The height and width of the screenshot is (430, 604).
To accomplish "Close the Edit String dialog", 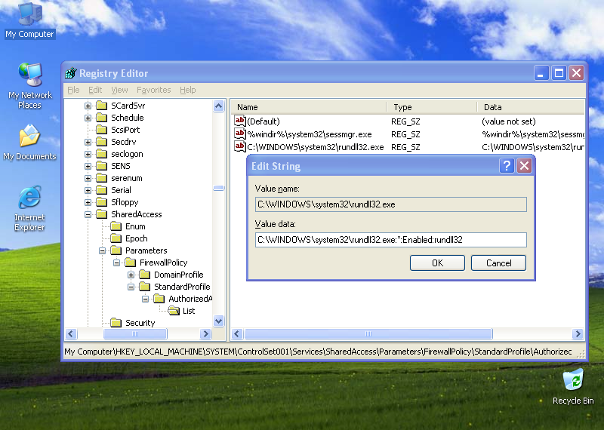I will 524,166.
